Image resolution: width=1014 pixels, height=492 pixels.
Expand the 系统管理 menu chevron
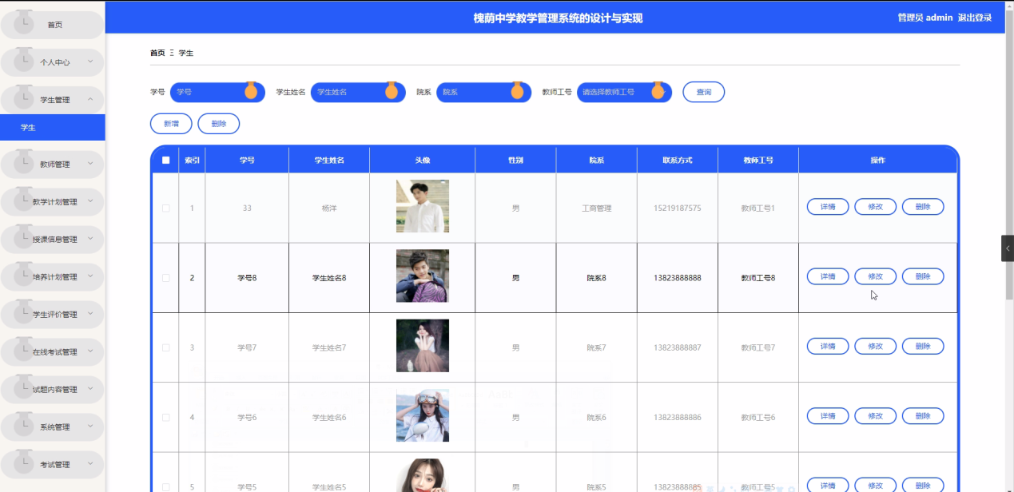pyautogui.click(x=90, y=427)
